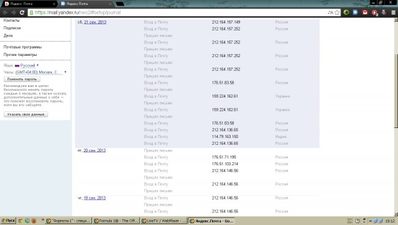This screenshot has height=225, width=398.
Task: Click the Поменять пароль button
Action: (x=22, y=79)
